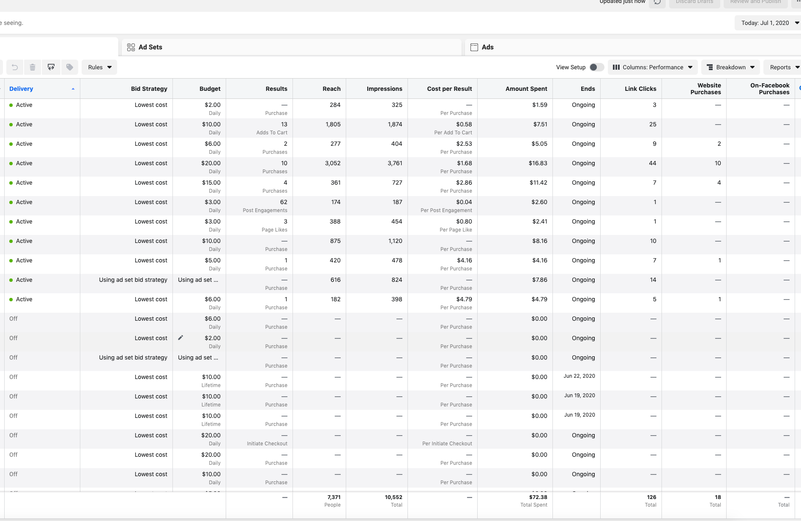Click the Delivery column sort arrow
801x521 pixels.
(73, 89)
